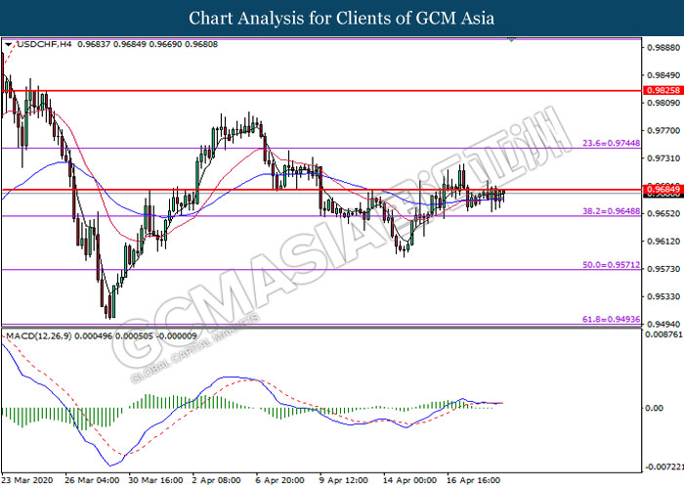The width and height of the screenshot is (684, 489).
Task: Click the 2 Apr 08:00 time label
Action: point(217,480)
